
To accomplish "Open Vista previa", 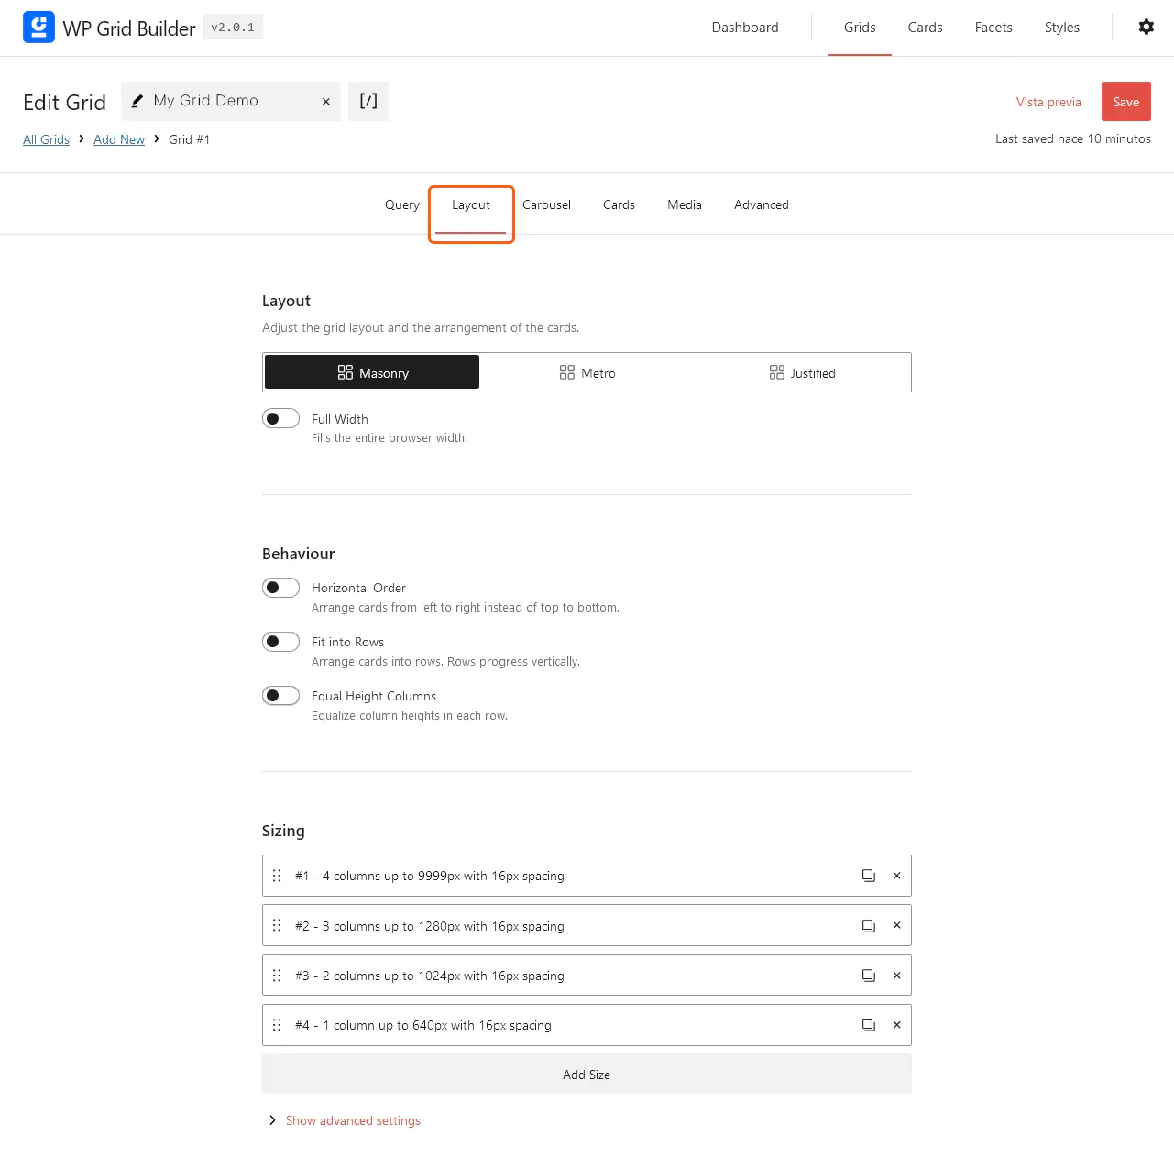I will point(1048,101).
